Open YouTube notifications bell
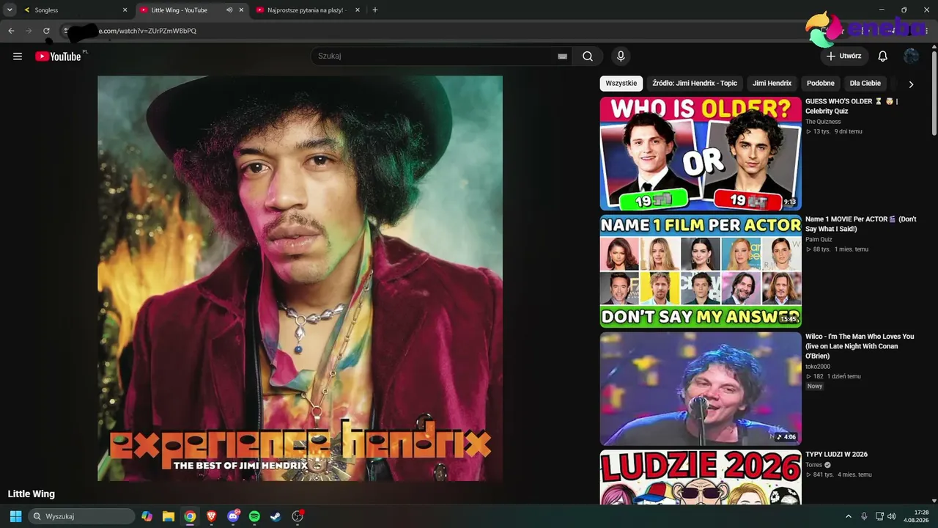The width and height of the screenshot is (938, 528). tap(883, 56)
